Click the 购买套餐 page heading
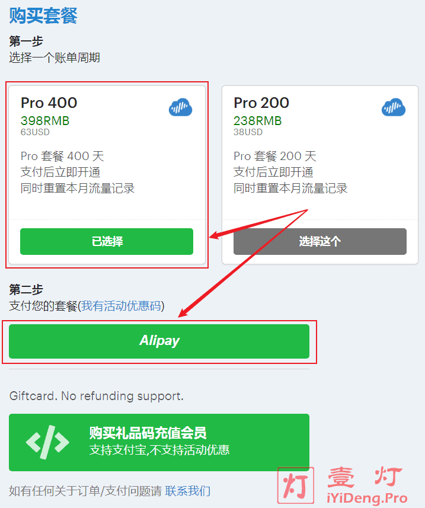 point(43,15)
